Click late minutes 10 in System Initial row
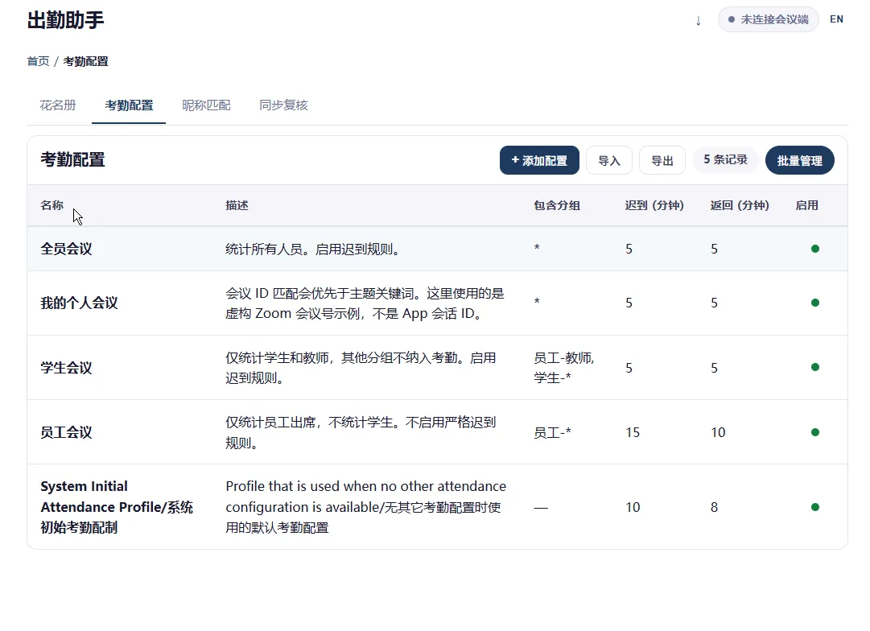The image size is (870, 631). [x=633, y=507]
